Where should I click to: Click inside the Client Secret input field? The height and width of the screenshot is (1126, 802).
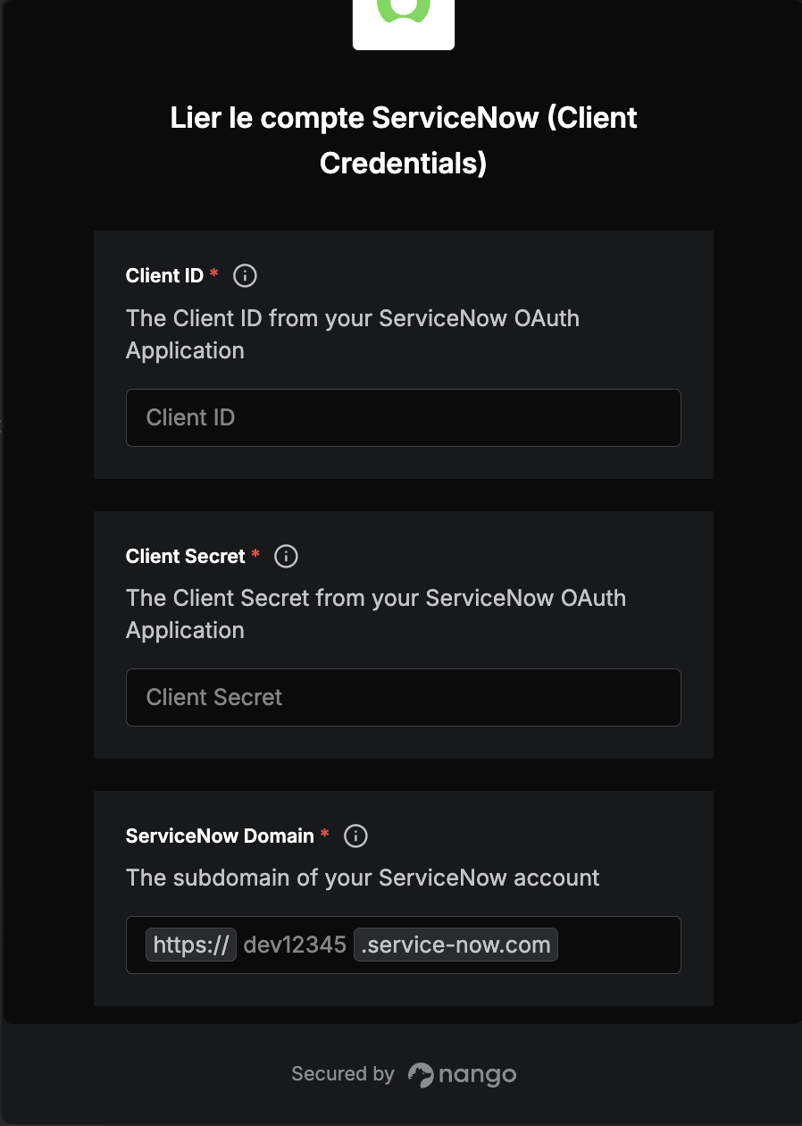403,697
